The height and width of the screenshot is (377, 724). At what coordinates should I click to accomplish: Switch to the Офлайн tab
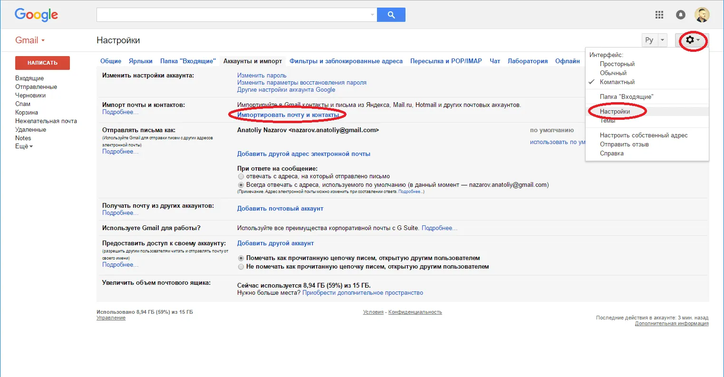(x=568, y=61)
